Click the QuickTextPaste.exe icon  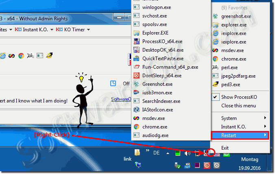coord(136,59)
